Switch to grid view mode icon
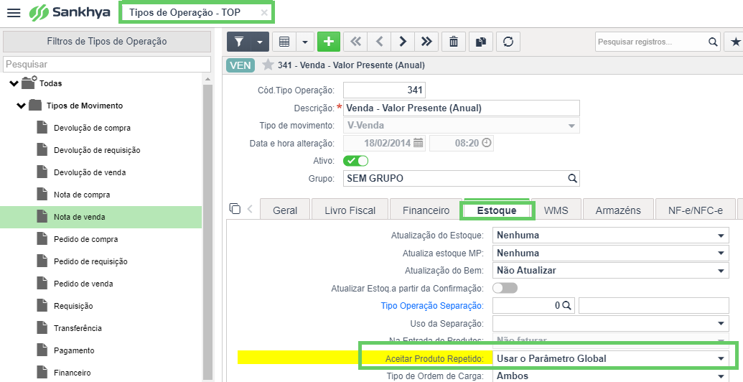The height and width of the screenshot is (382, 743). pyautogui.click(x=284, y=42)
